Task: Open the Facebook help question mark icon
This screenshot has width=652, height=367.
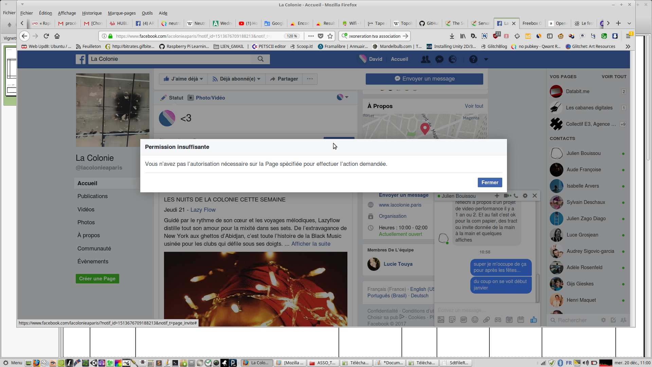Action: click(473, 59)
